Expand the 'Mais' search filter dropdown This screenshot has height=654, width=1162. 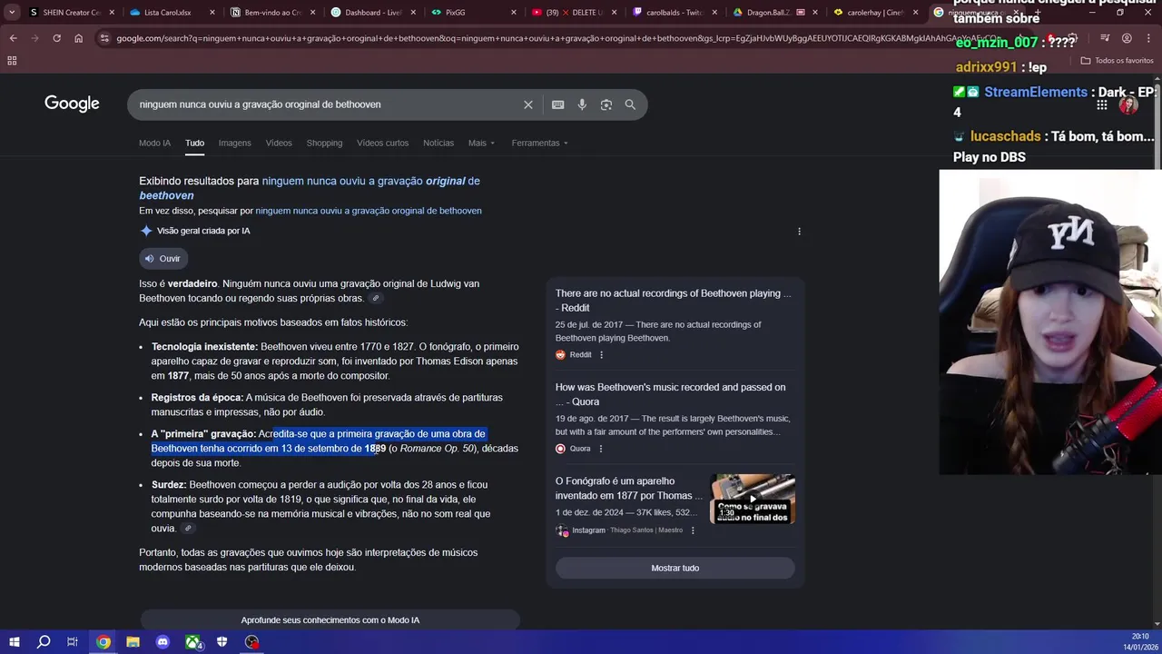pos(481,143)
